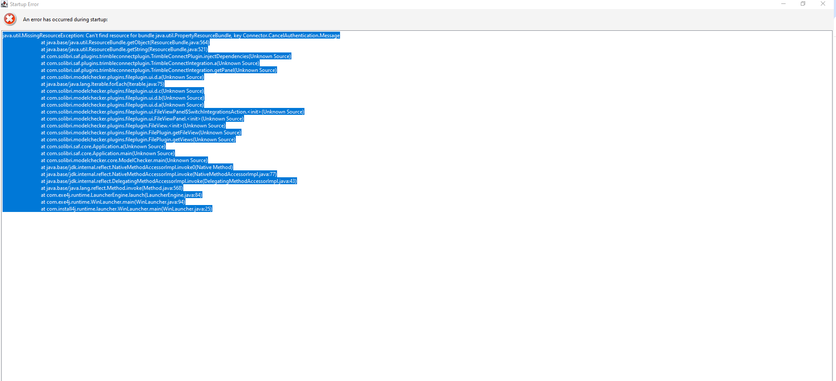Click the MissingResourceException first line
The image size is (836, 381).
pyautogui.click(x=172, y=36)
